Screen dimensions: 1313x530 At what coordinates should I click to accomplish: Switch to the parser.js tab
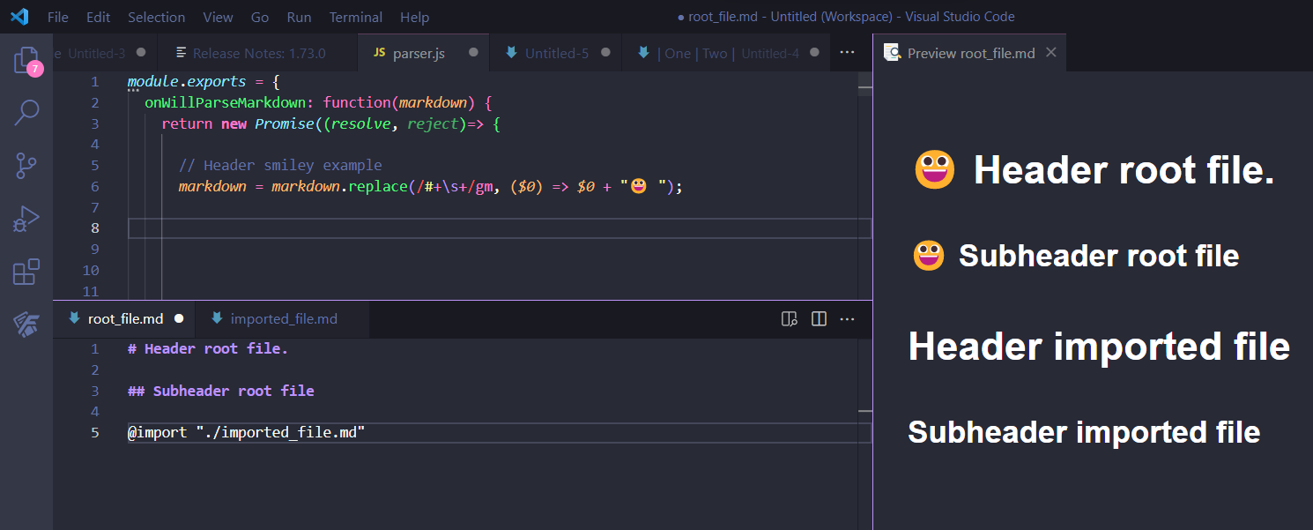(x=417, y=52)
